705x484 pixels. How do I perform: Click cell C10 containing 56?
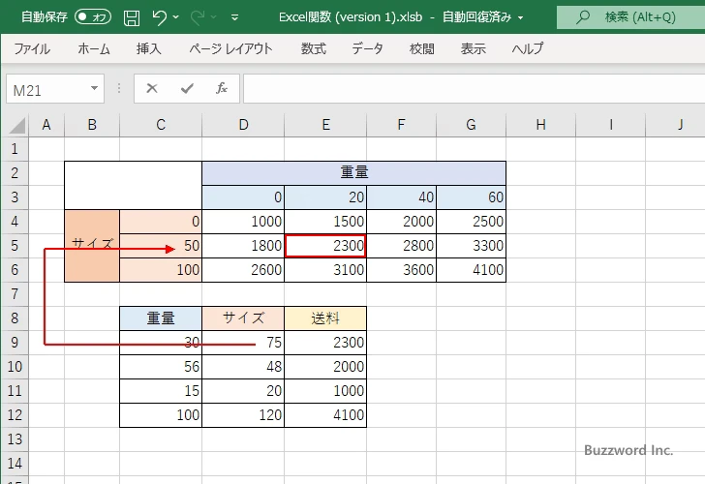point(161,367)
